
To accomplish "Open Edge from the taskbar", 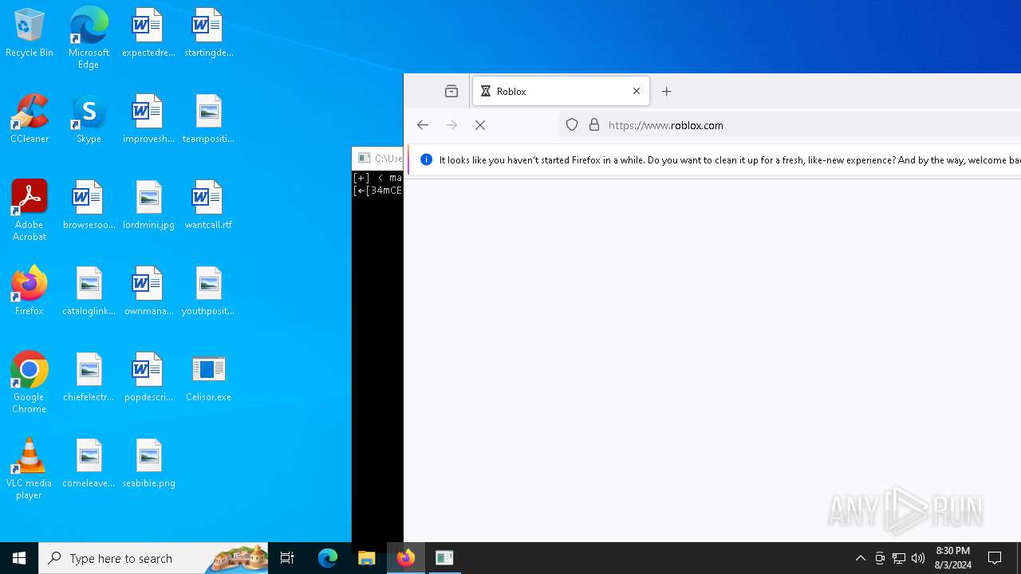I will point(328,558).
